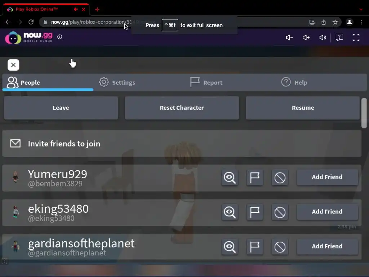Open the People tab
The image size is (369, 277).
[48, 83]
